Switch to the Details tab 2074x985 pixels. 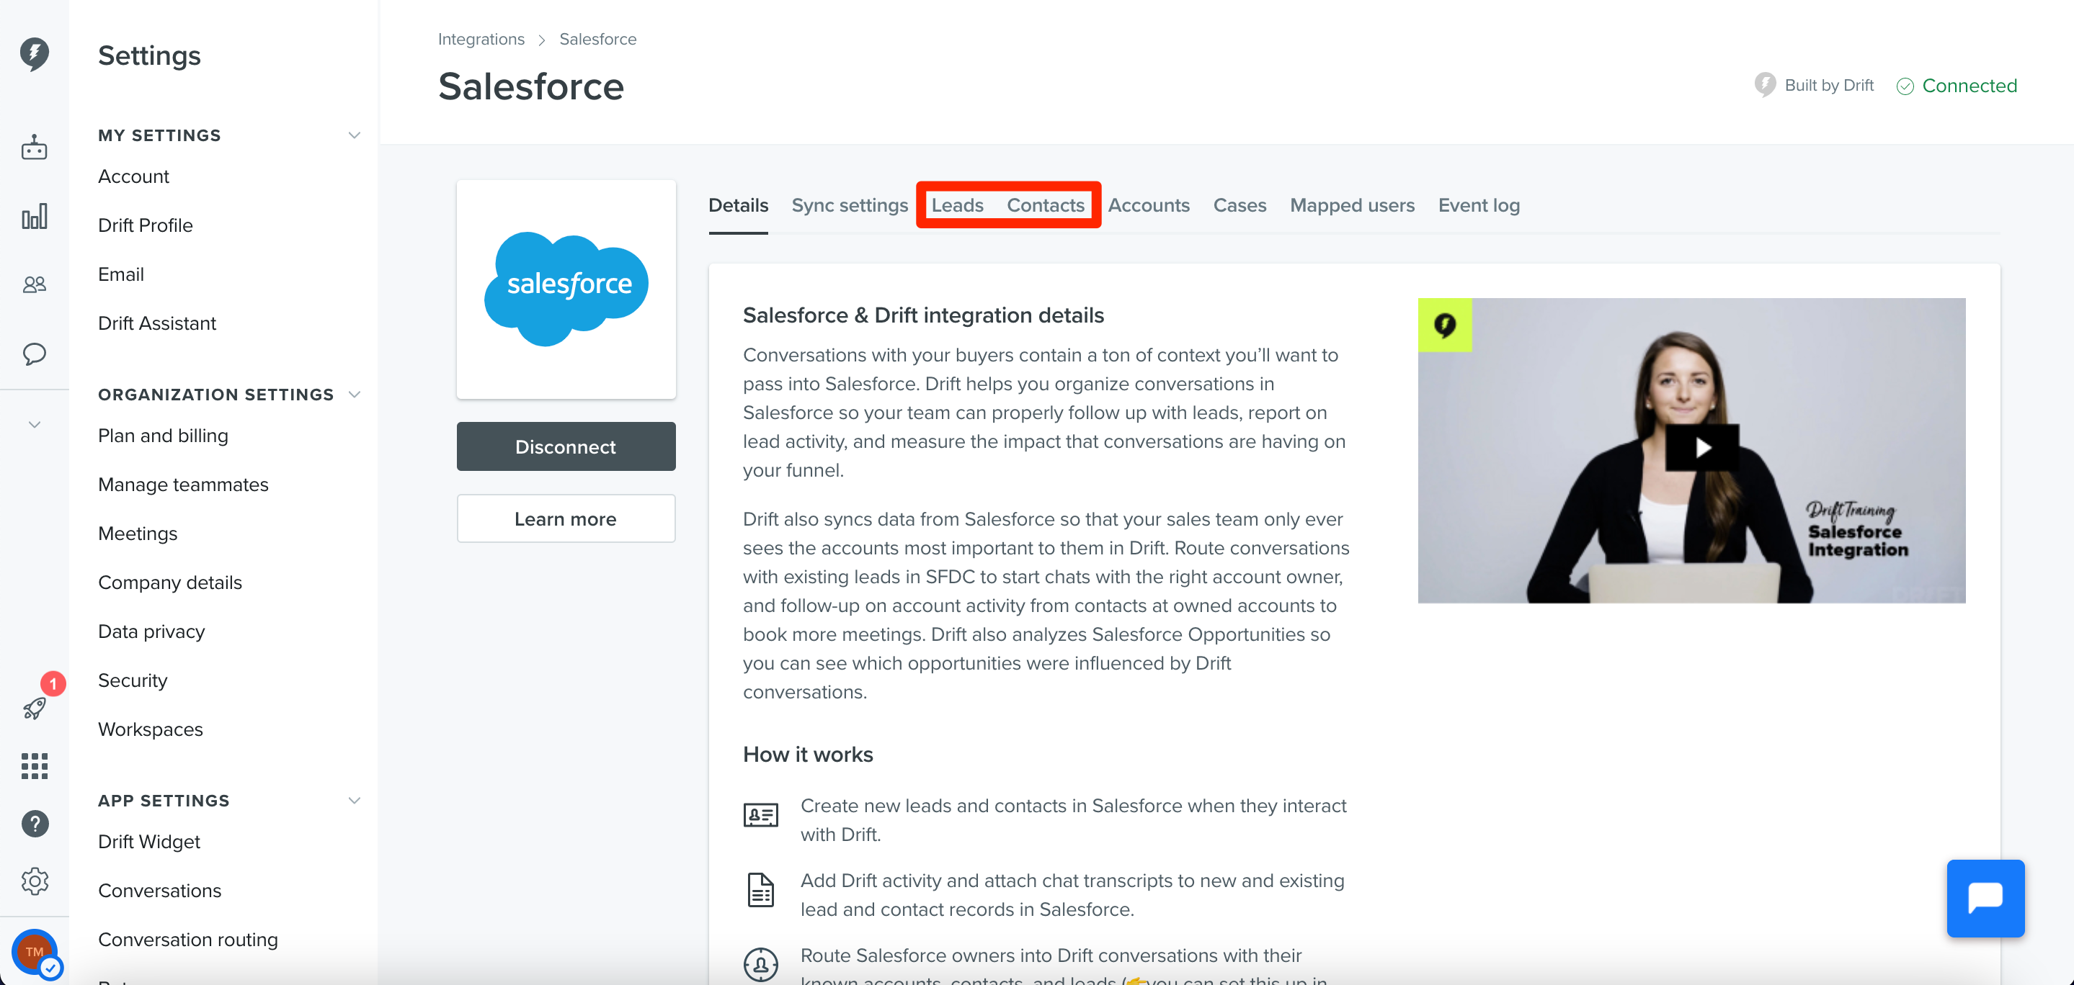click(x=737, y=205)
